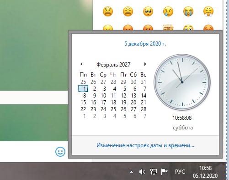Select grayed January 31 in first row

(x=144, y=82)
